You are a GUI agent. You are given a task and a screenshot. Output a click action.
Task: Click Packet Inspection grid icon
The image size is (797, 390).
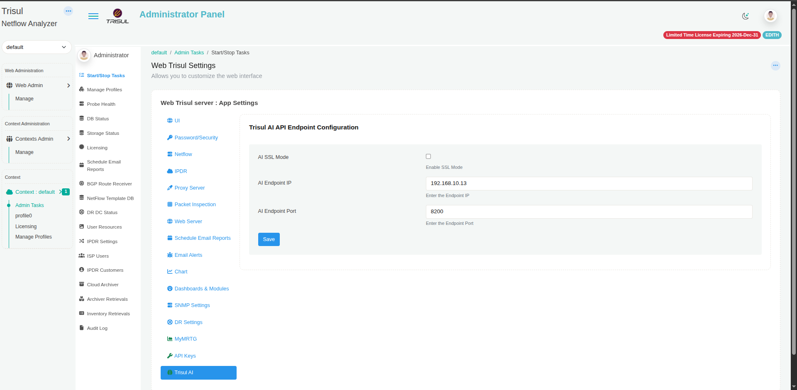click(170, 205)
